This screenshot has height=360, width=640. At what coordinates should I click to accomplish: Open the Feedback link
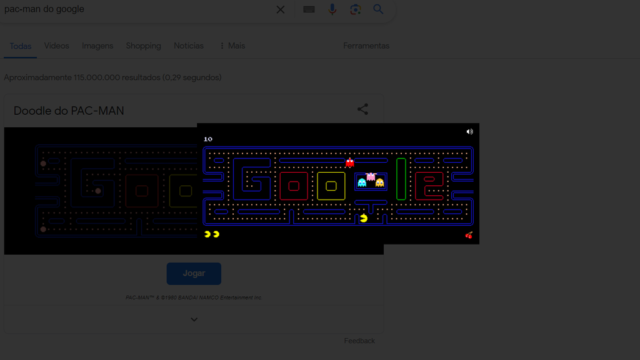pyautogui.click(x=359, y=341)
